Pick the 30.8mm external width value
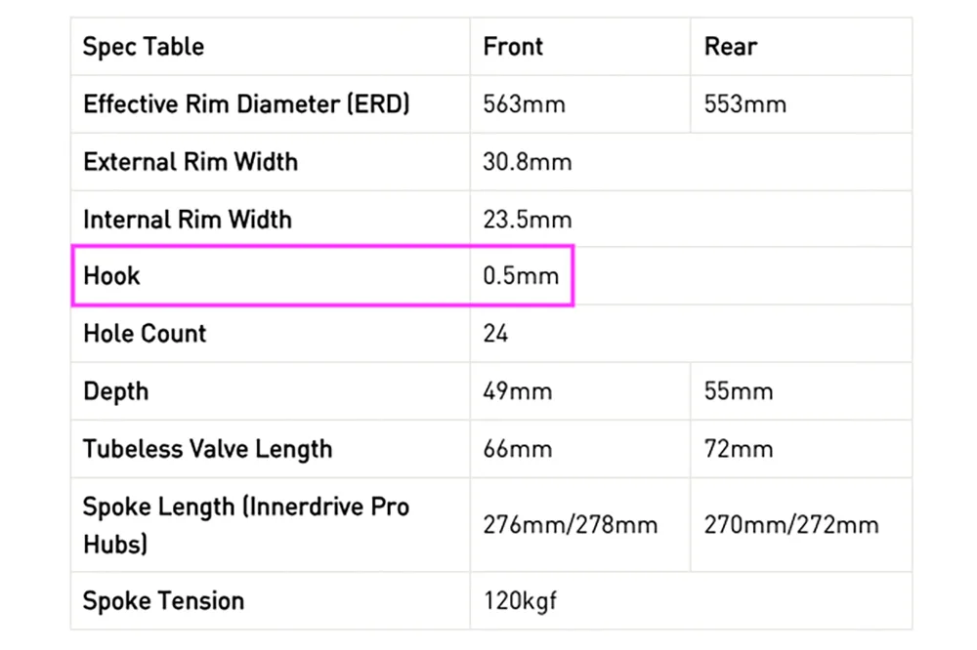 click(528, 162)
